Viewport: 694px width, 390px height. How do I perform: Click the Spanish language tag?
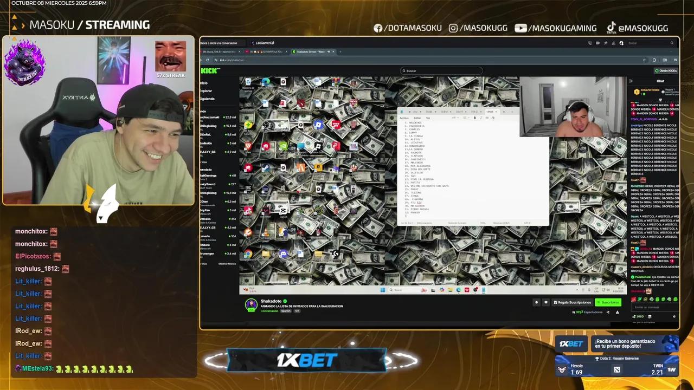286,311
